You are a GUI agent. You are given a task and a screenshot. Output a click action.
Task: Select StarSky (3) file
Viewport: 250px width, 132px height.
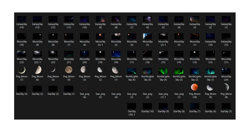point(37,89)
